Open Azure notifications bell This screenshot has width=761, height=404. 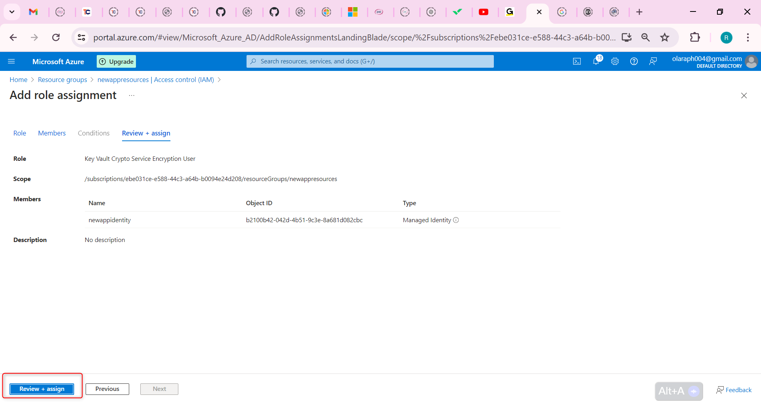click(x=596, y=61)
